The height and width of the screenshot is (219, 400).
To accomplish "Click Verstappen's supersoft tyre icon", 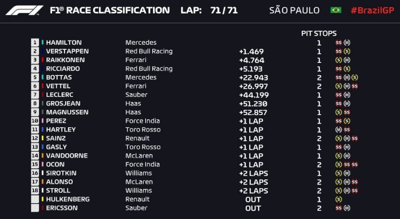I will tap(339, 51).
